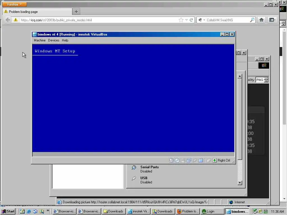
Task: Click the floppy drive indicator icon
Action: (x=183, y=160)
